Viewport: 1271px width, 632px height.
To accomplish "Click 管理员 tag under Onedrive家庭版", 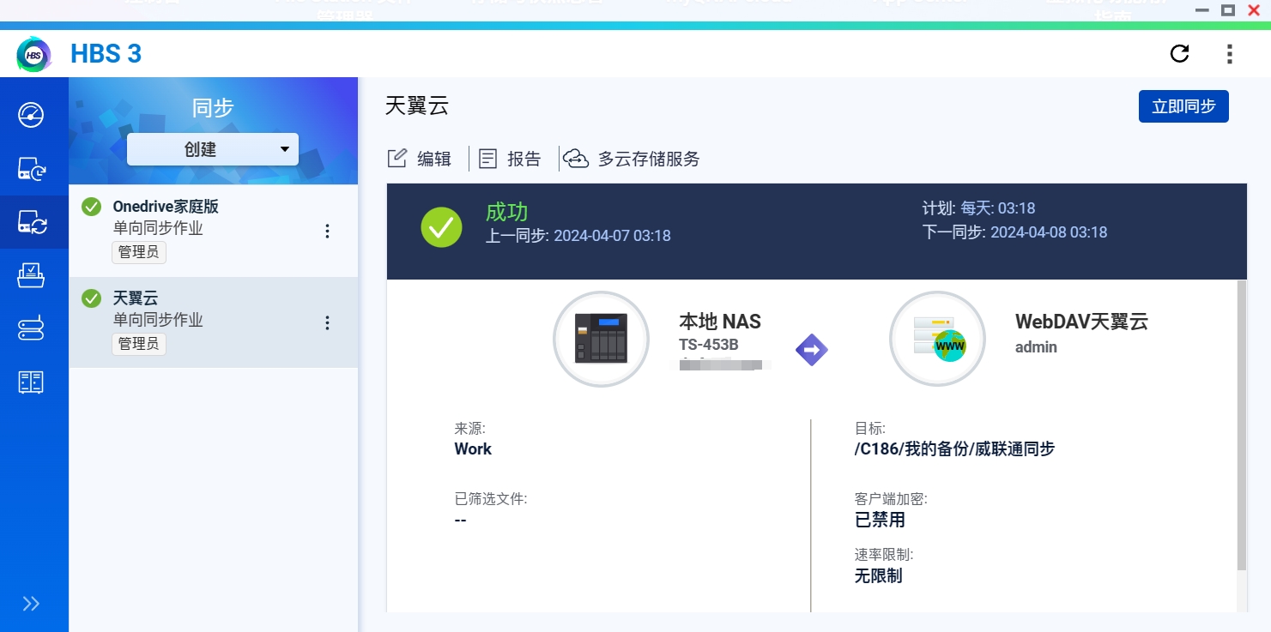I will click(139, 252).
